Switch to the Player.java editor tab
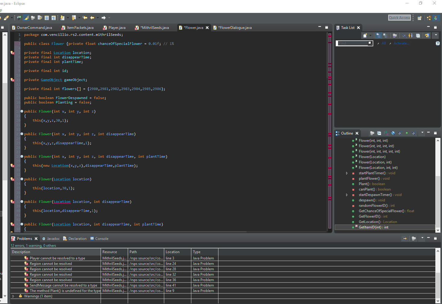Viewport: 442px width, 304px height. [117, 28]
